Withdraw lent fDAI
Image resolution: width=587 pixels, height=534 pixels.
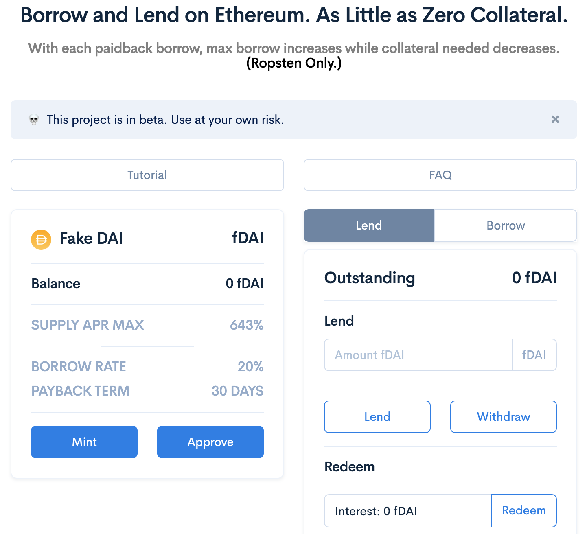click(x=504, y=417)
